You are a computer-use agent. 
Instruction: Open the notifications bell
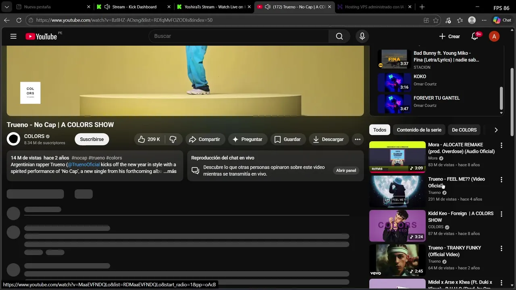[475, 36]
